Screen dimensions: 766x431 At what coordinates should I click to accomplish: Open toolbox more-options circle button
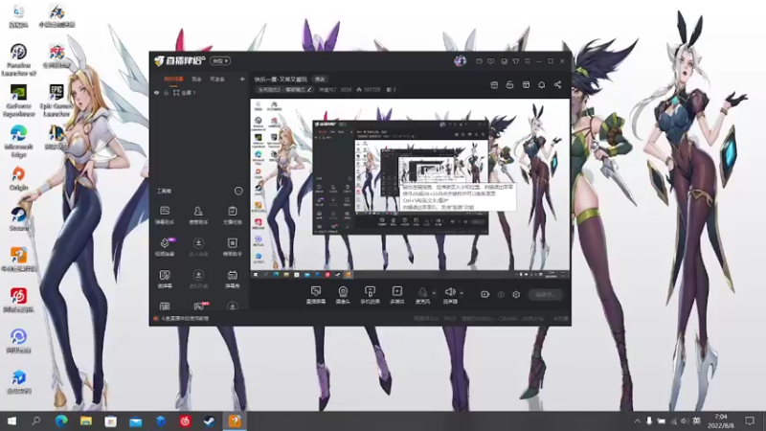[x=238, y=191]
